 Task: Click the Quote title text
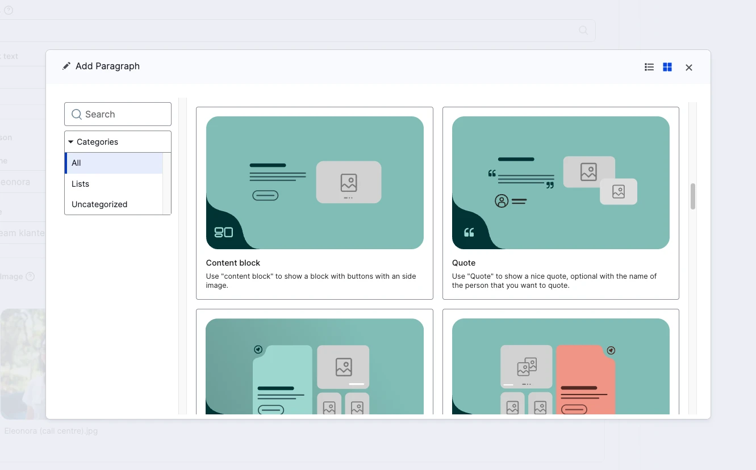[463, 263]
